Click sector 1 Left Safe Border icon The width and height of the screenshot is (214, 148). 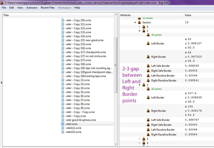pyautogui.click(x=148, y=66)
